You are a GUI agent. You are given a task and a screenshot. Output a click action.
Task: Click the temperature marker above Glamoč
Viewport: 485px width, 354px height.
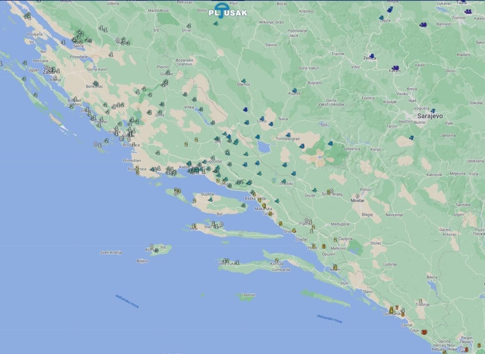[243, 80]
